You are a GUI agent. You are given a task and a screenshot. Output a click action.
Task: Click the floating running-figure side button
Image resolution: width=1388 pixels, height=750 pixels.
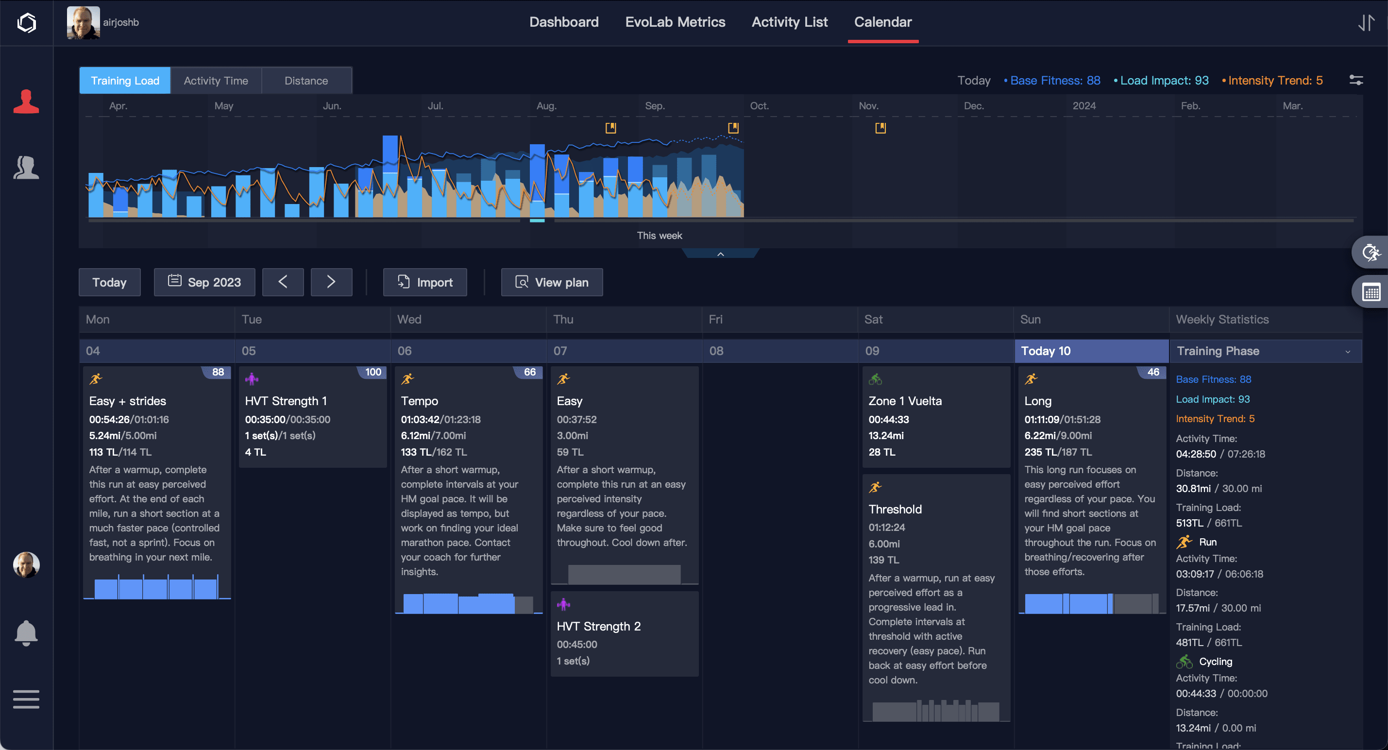[x=1371, y=252]
